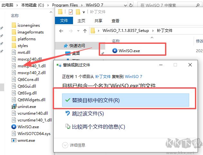The height and width of the screenshot is (155, 203).
Task: Click the forward arrow in 补丁文件 window
Action: (71, 31)
